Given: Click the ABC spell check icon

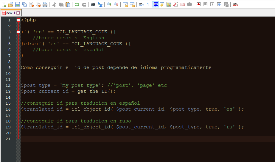Looking at the screenshot, I should 235,4.
